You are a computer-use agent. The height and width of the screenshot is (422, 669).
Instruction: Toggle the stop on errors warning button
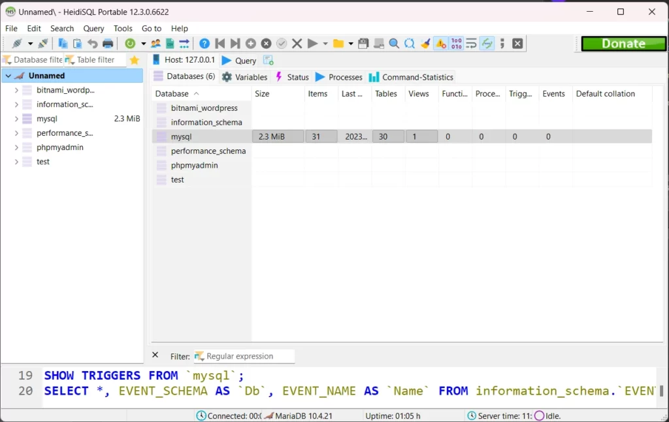tap(441, 44)
